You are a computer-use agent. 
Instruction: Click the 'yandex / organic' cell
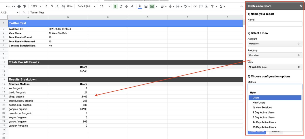[x=28, y=126]
